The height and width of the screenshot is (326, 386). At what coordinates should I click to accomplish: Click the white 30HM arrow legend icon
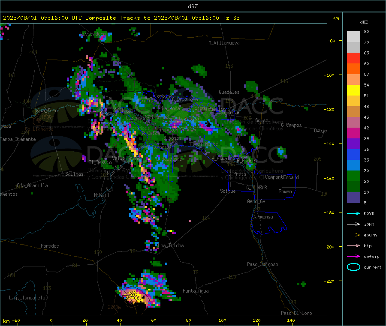click(x=353, y=224)
